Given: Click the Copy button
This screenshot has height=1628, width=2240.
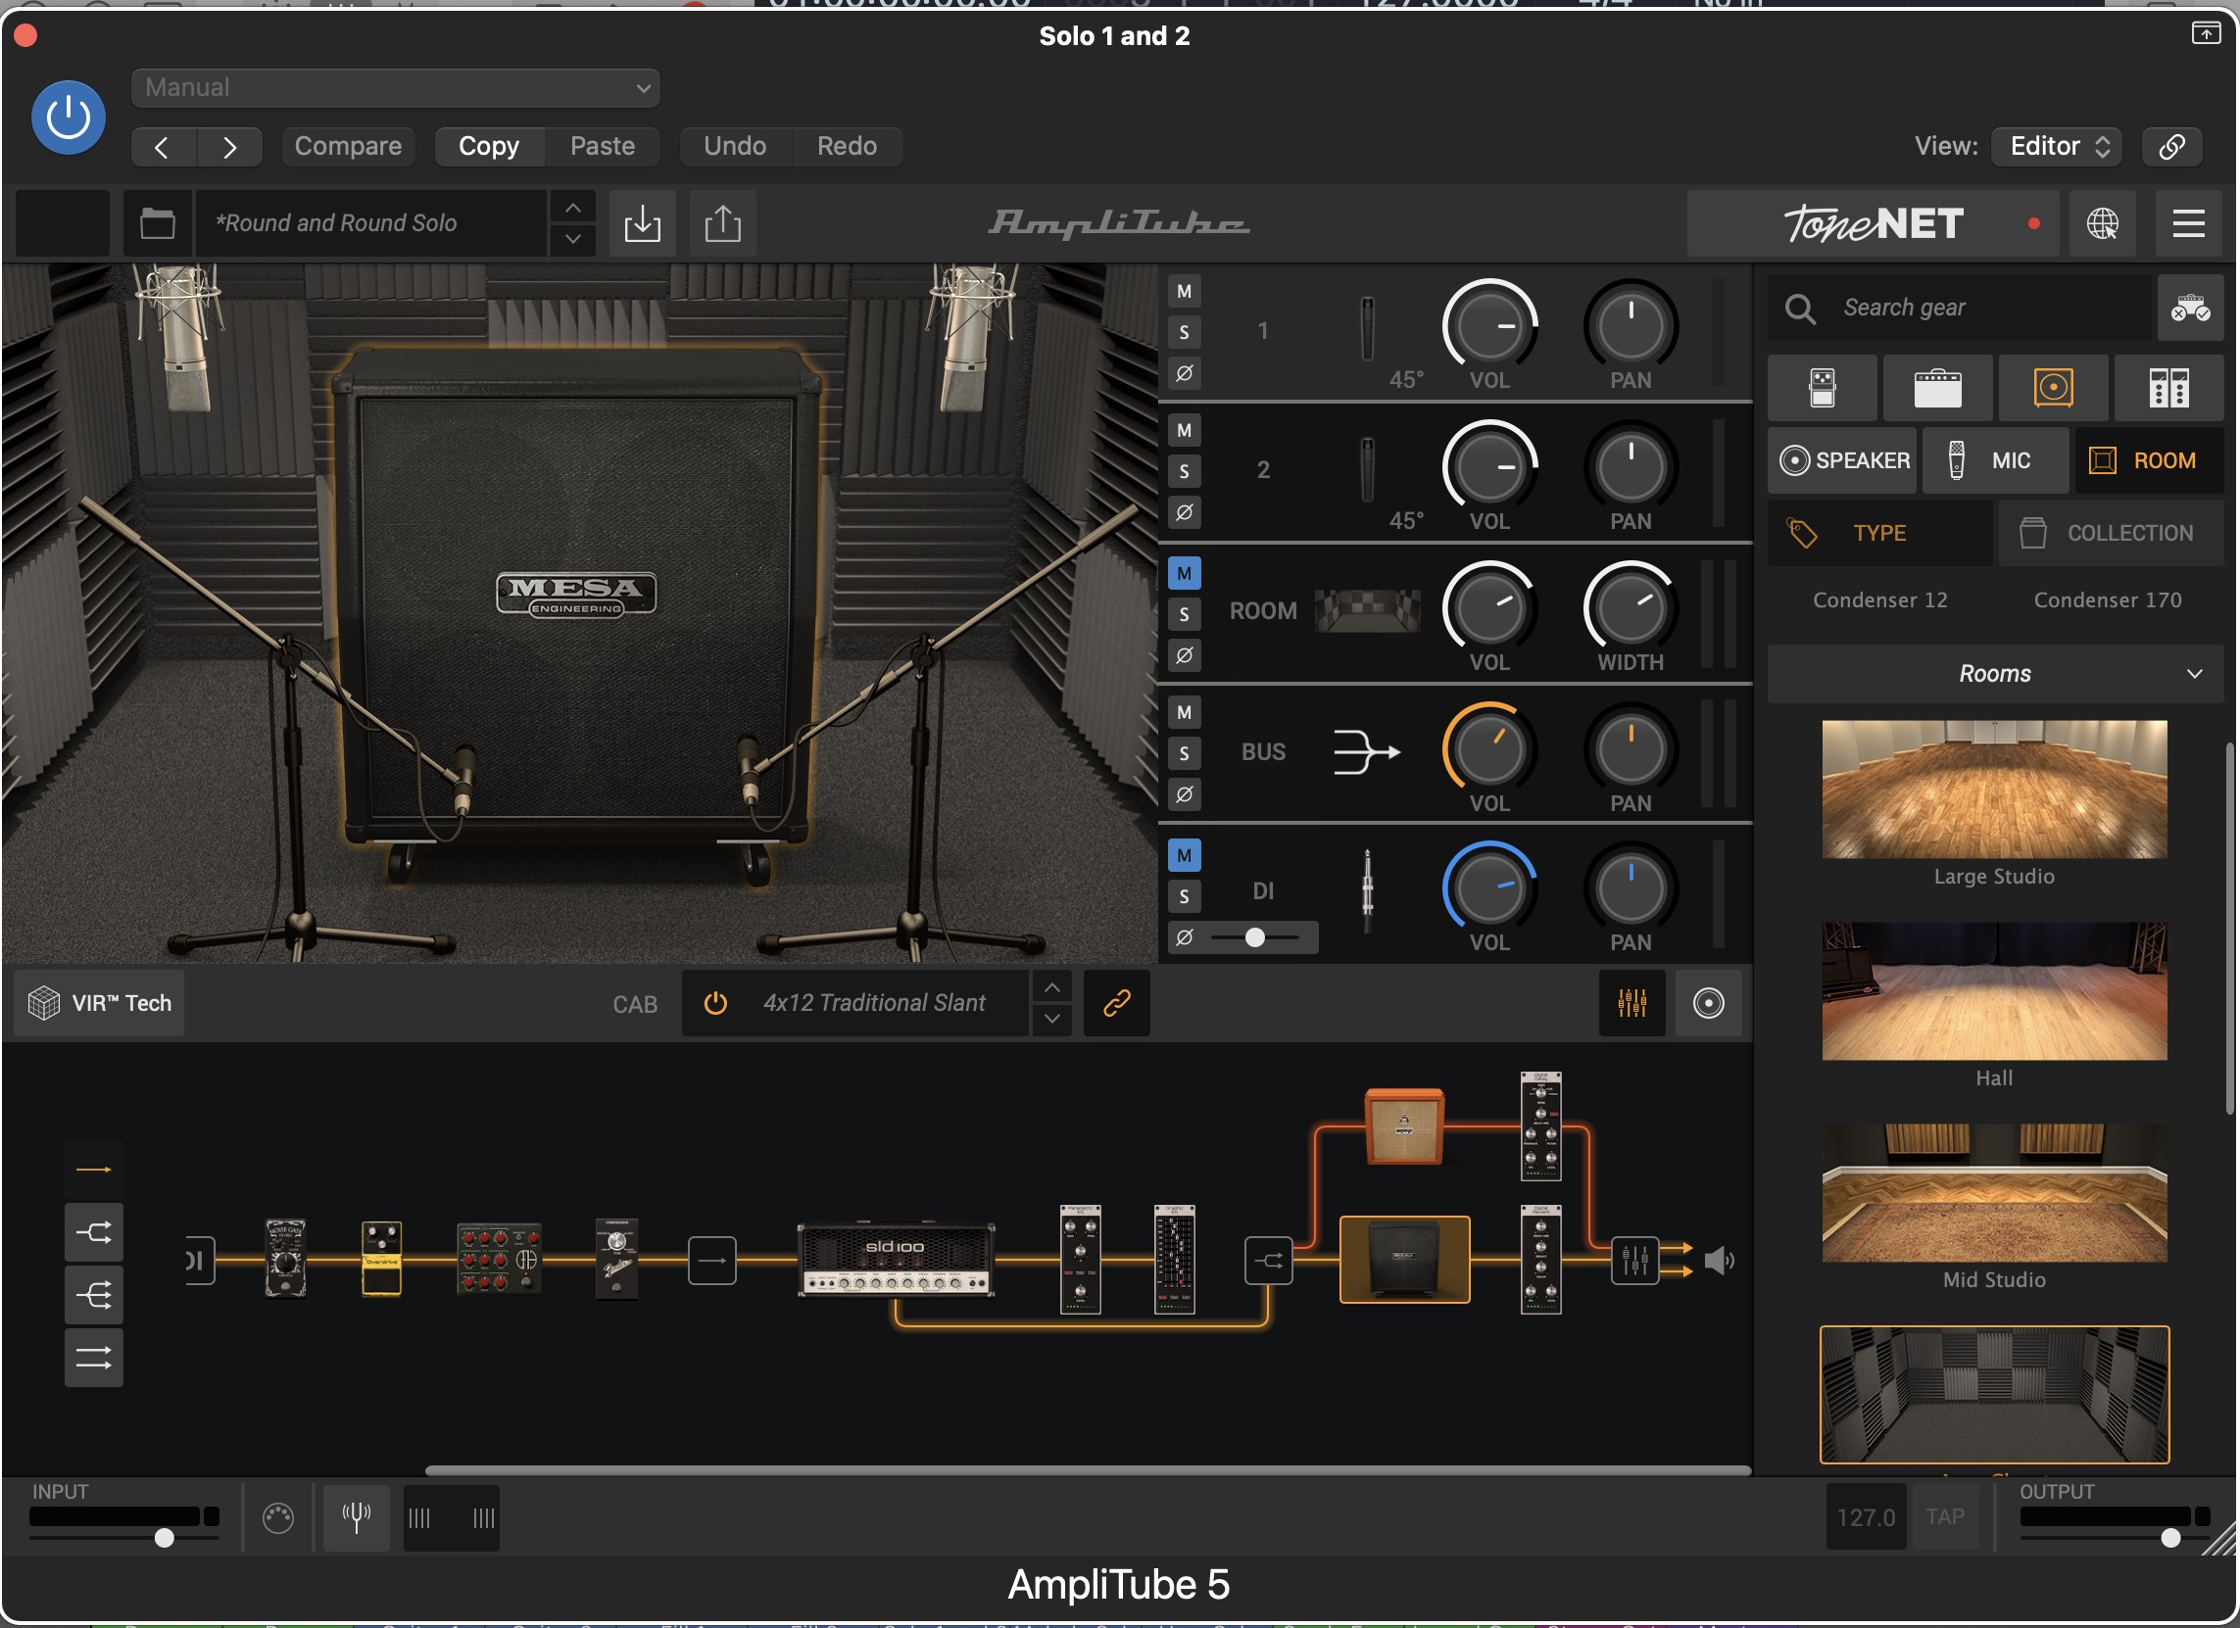Looking at the screenshot, I should click(489, 146).
